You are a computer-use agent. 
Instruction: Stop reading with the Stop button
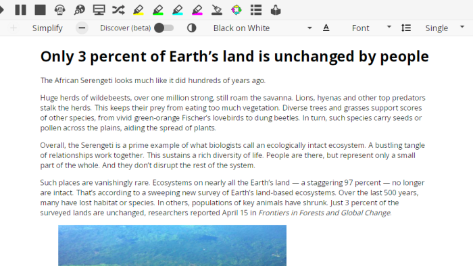click(x=40, y=10)
